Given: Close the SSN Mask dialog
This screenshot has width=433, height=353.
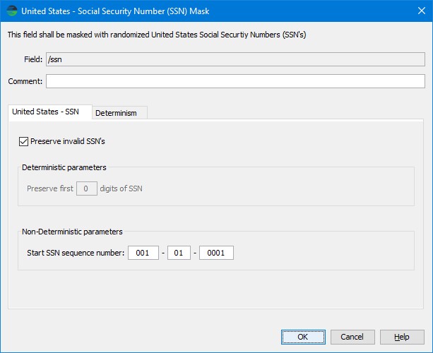Looking at the screenshot, I should click(422, 11).
